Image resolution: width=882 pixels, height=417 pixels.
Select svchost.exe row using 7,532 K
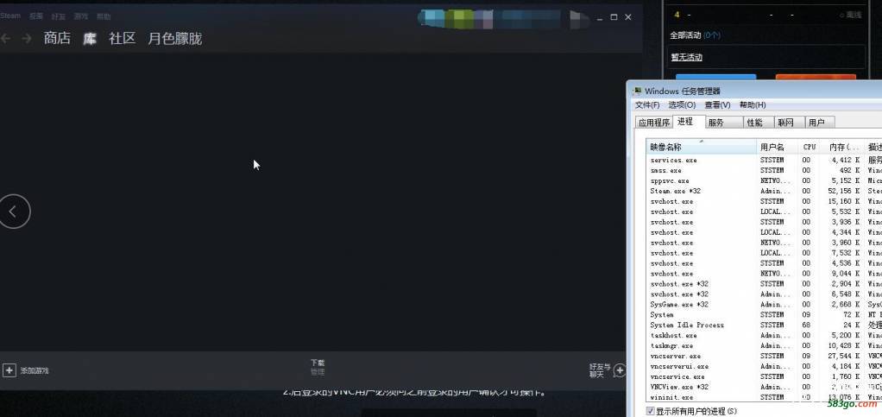[x=764, y=253]
